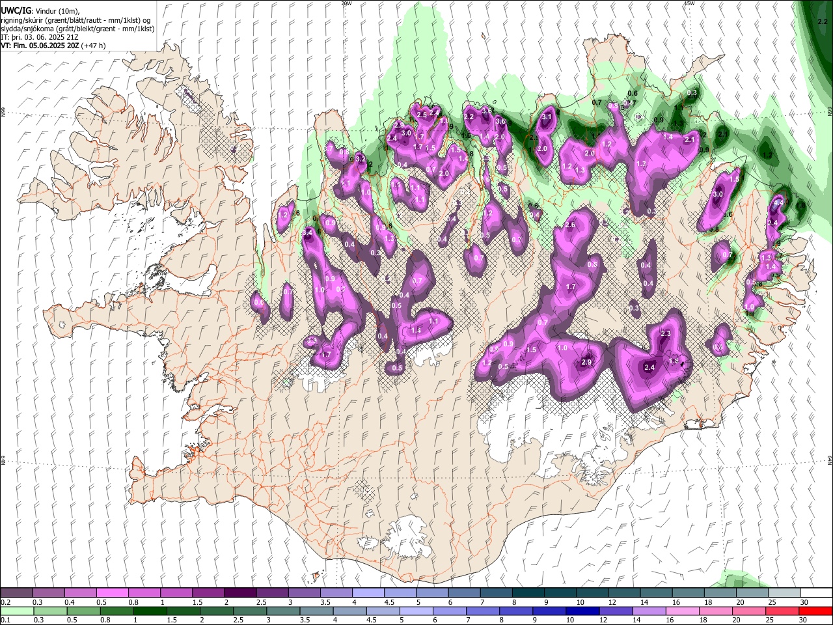Click the '0.4' label under the snow scale
Screen dimensions: 833x625
click(70, 602)
